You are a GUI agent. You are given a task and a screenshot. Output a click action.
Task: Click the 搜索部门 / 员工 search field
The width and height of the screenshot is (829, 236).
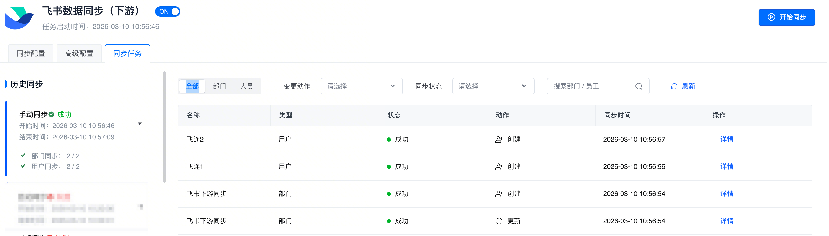592,86
